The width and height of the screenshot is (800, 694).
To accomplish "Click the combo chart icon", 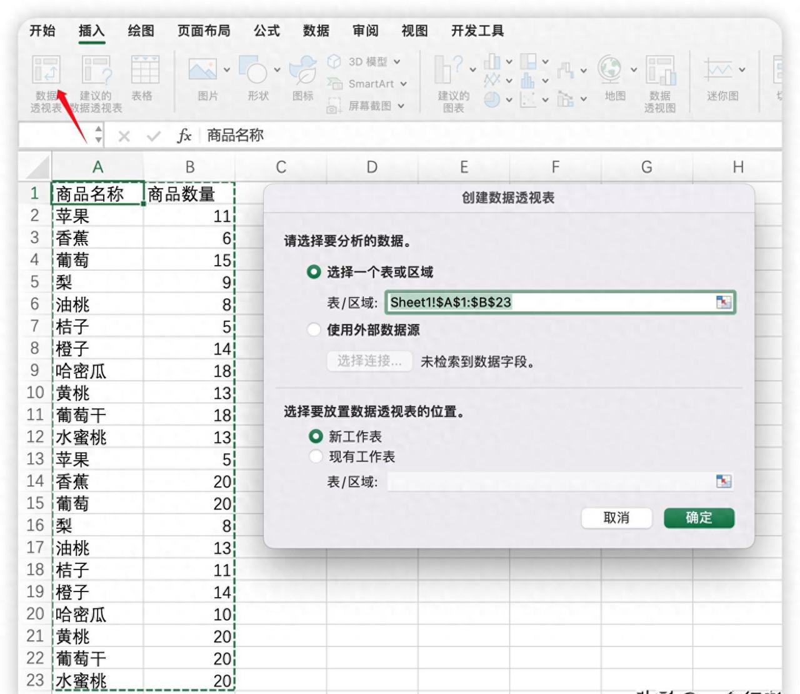I will point(565,99).
